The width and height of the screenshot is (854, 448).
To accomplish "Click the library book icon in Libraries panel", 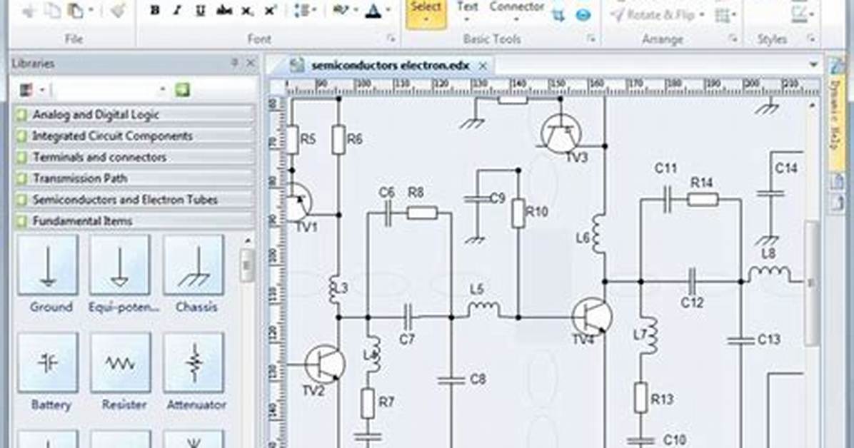I will coord(26,90).
